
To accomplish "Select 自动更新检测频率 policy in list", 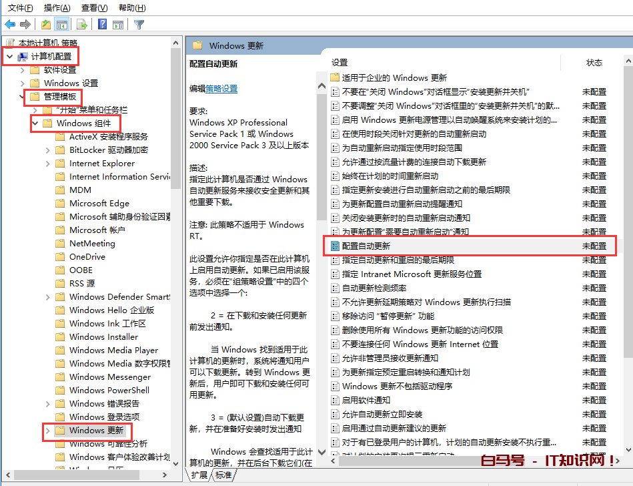I will coord(374,288).
